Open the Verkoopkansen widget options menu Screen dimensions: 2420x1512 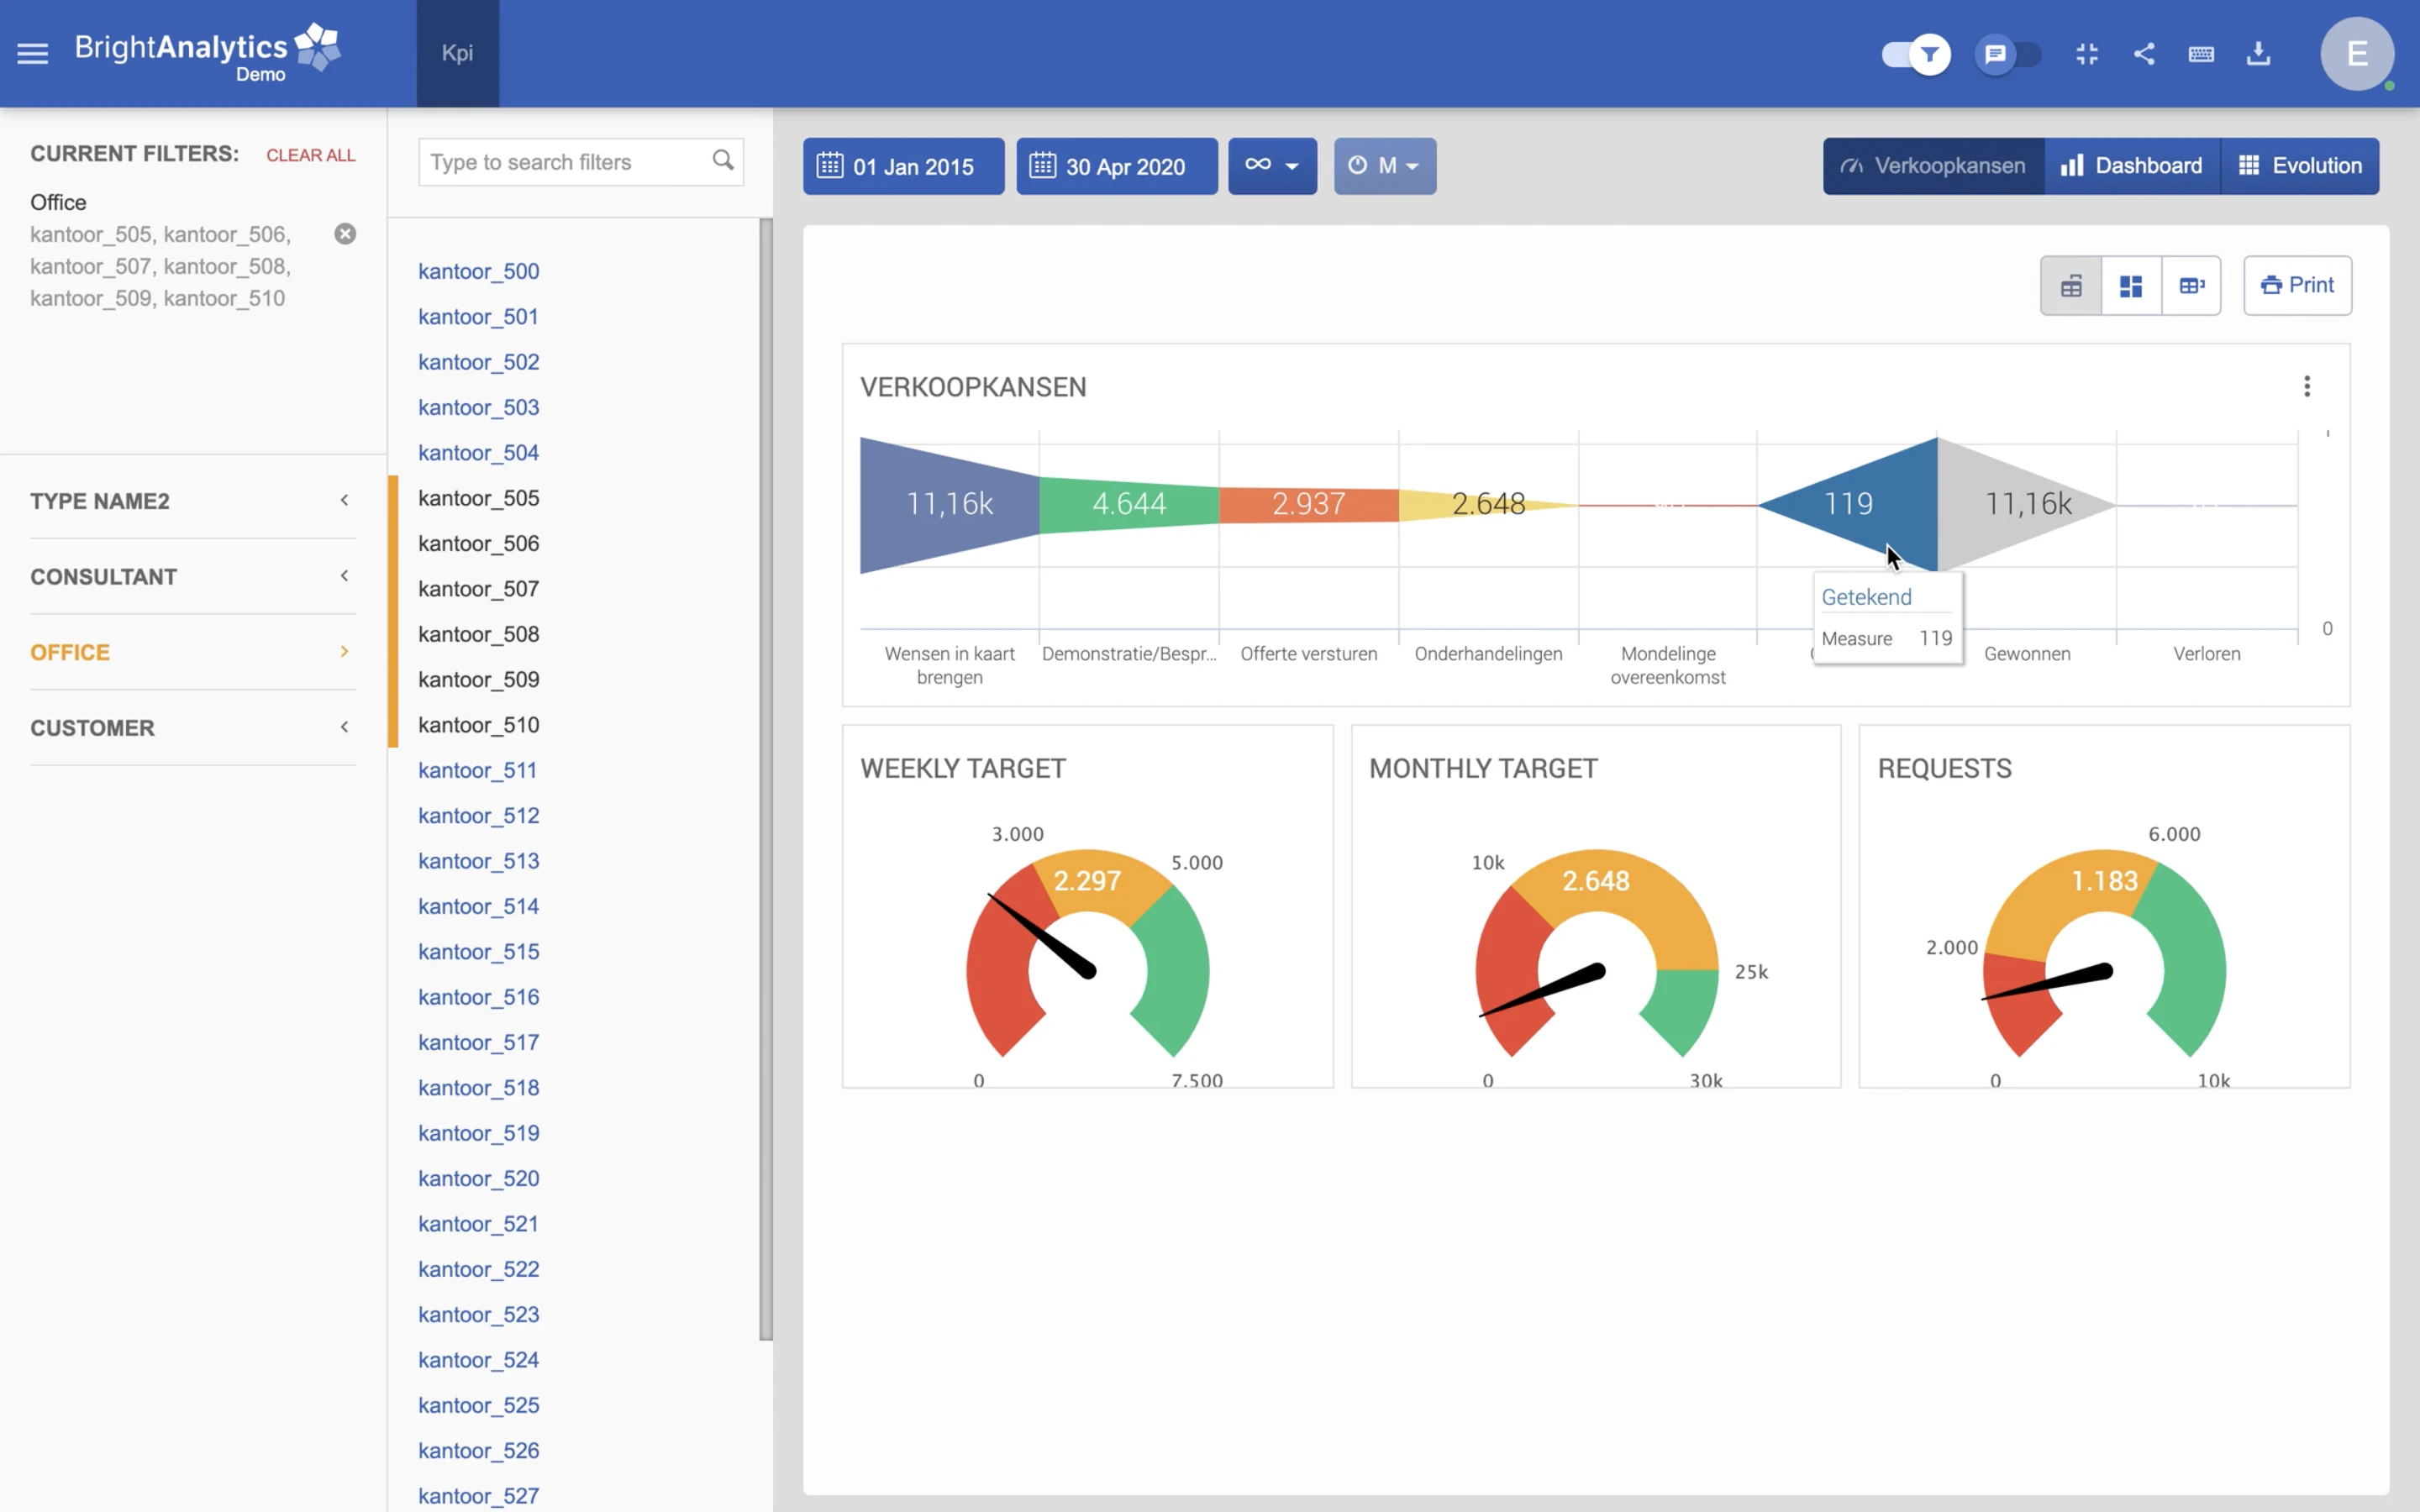[x=2307, y=386]
